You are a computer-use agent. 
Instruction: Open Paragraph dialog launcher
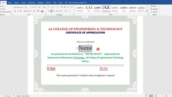(x=73, y=15)
